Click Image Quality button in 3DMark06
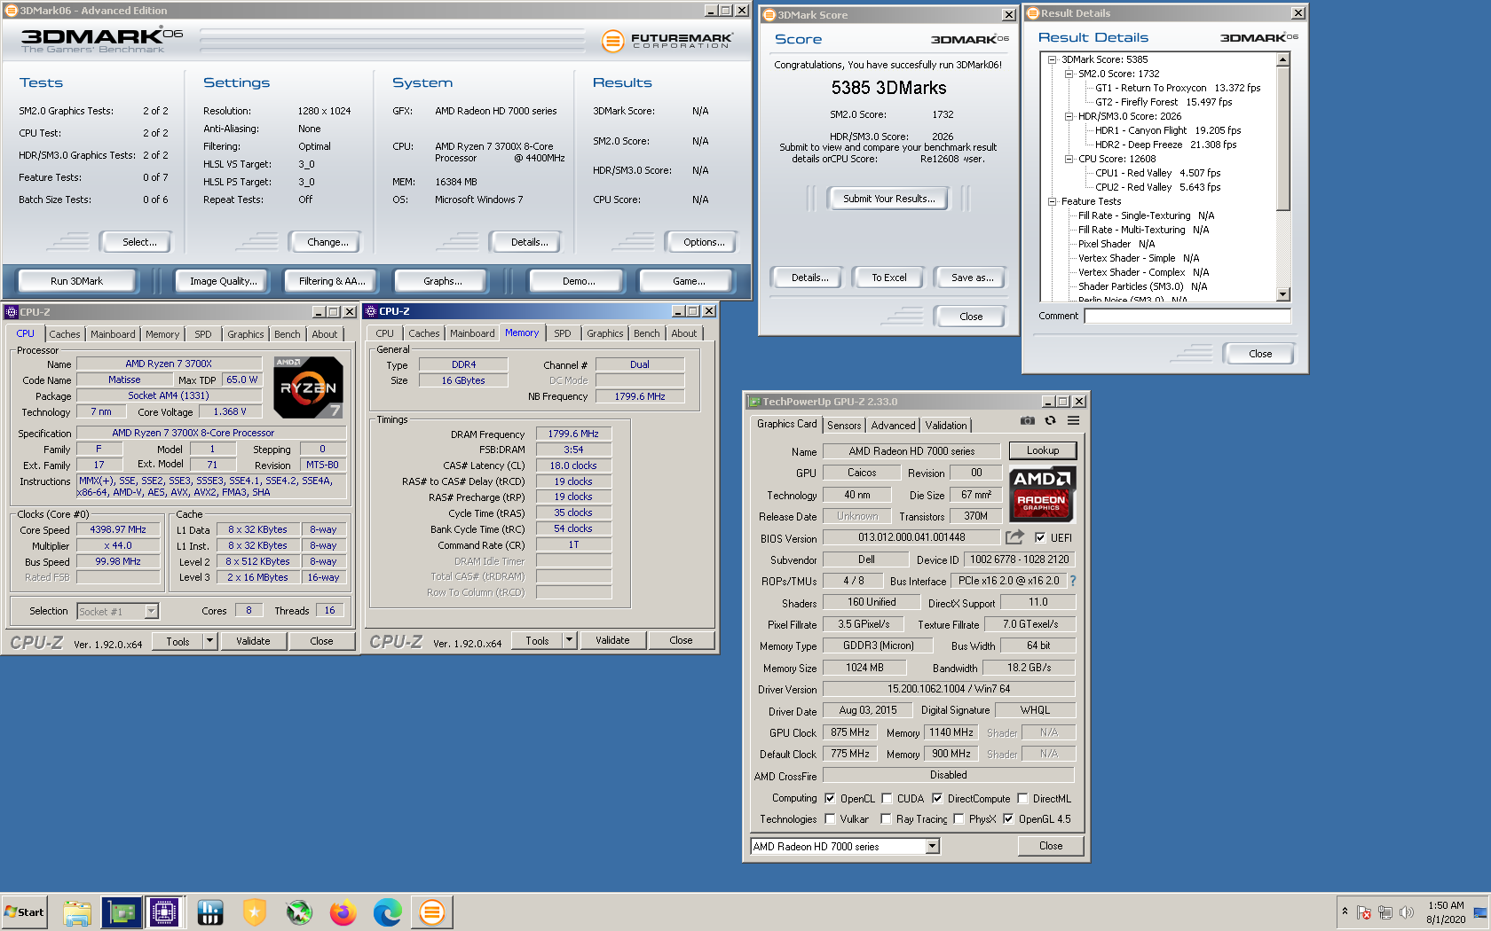The height and width of the screenshot is (931, 1491). coord(224,281)
